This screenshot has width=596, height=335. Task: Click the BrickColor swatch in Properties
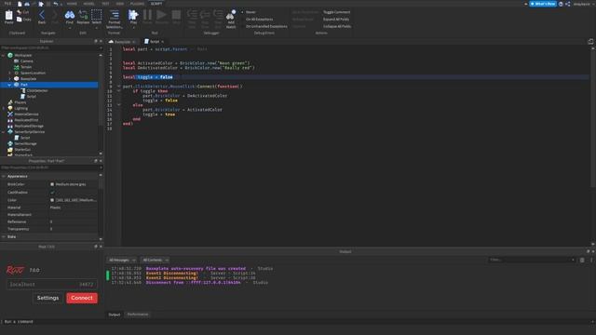(x=52, y=184)
